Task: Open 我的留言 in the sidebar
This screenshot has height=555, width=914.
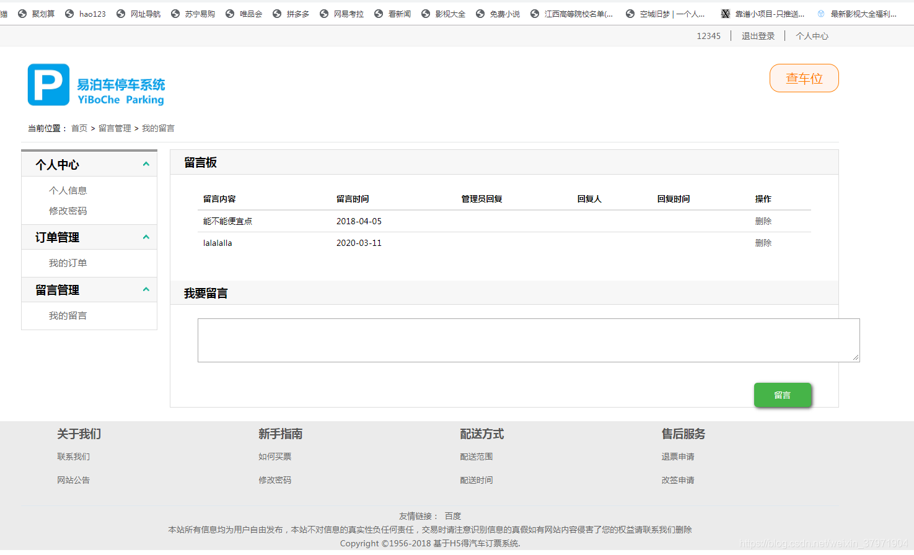Action: click(68, 316)
